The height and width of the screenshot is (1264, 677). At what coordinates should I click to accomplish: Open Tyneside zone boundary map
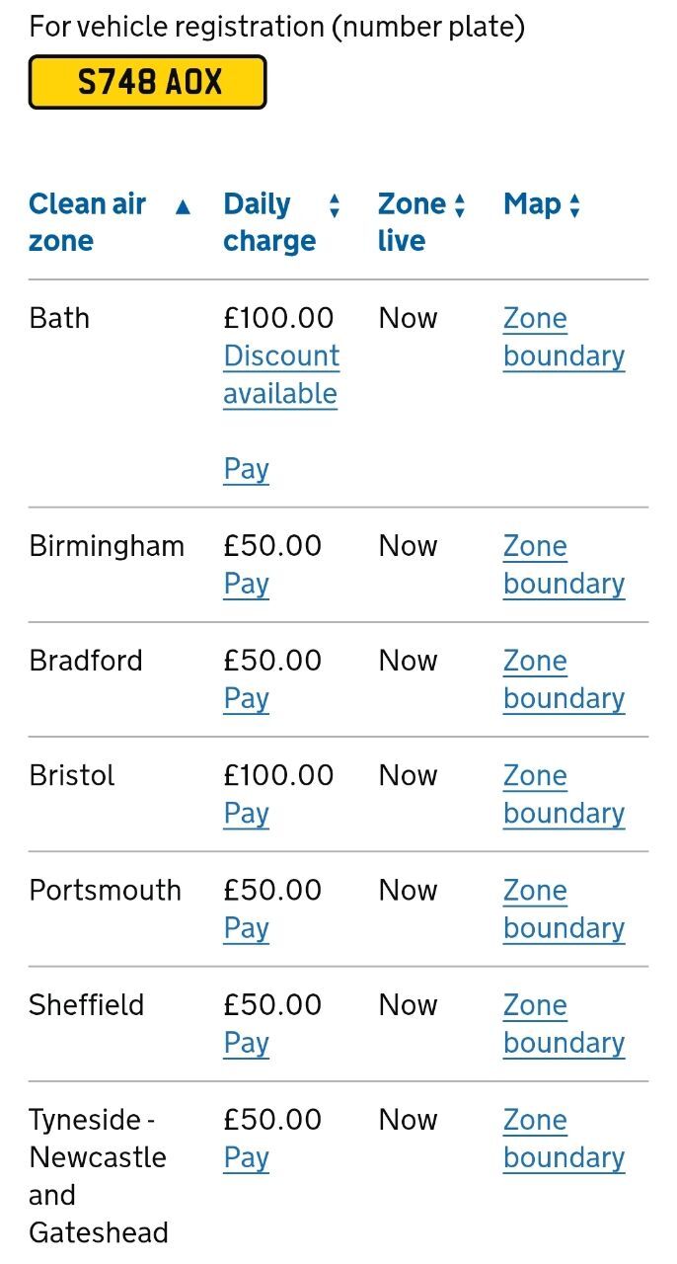[563, 1139]
